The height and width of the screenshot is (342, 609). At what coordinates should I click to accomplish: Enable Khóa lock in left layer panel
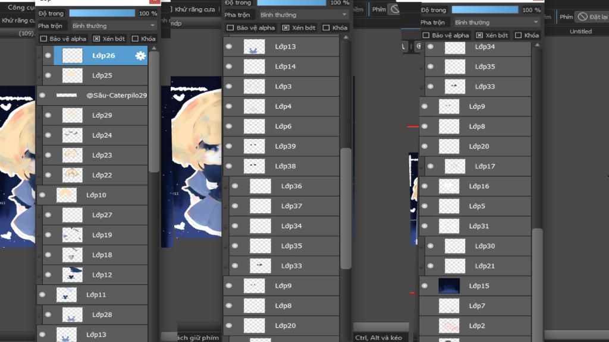pyautogui.click(x=135, y=39)
